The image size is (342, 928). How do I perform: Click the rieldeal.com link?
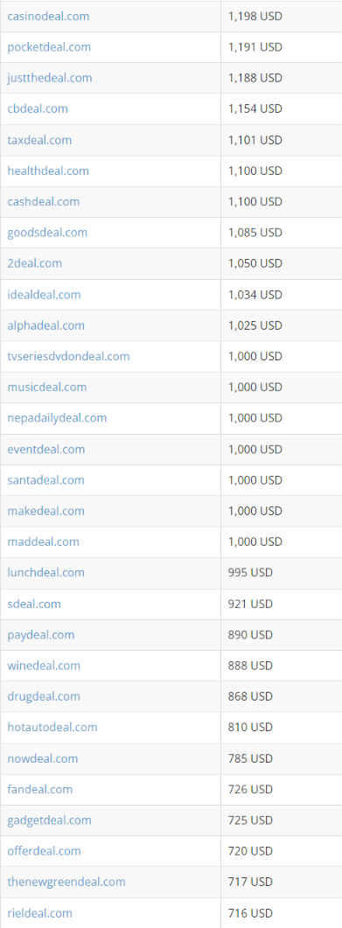click(39, 912)
